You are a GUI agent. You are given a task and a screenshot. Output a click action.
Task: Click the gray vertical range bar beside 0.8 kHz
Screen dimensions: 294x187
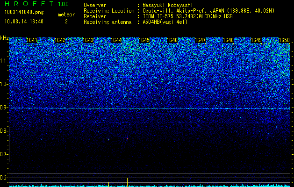9,144
